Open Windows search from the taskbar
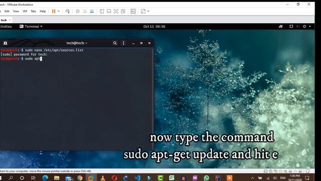The height and width of the screenshot is (181, 321). click(11, 178)
